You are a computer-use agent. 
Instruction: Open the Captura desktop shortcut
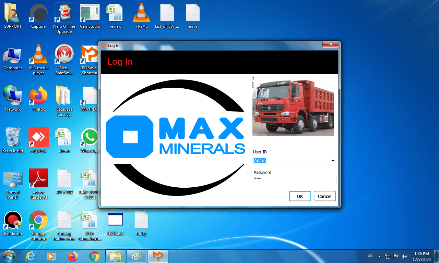pos(38,16)
